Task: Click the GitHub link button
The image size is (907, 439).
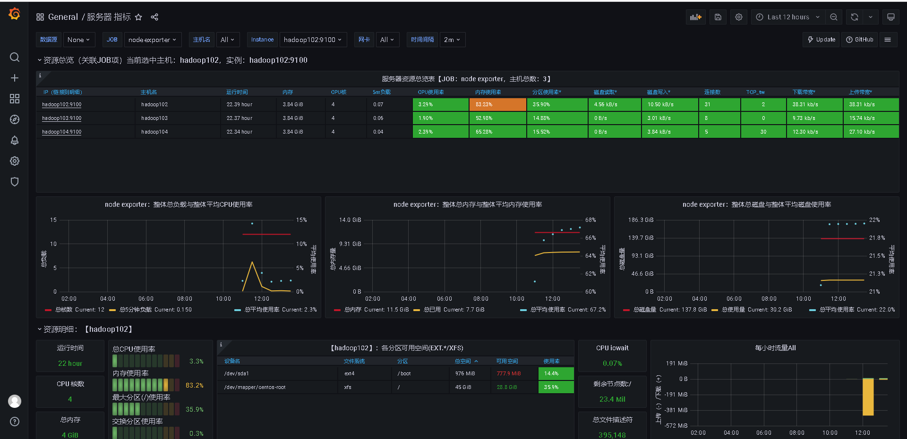Action: tap(859, 40)
